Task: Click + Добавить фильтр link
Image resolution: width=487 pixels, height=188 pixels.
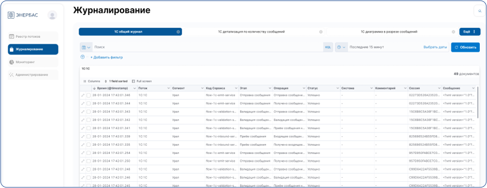Action: coord(107,57)
